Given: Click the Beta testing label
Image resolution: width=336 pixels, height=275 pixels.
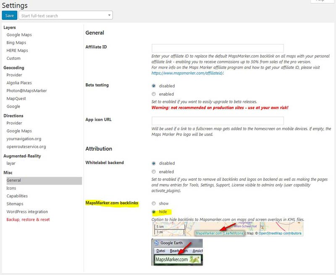Looking at the screenshot, I should (97, 85).
